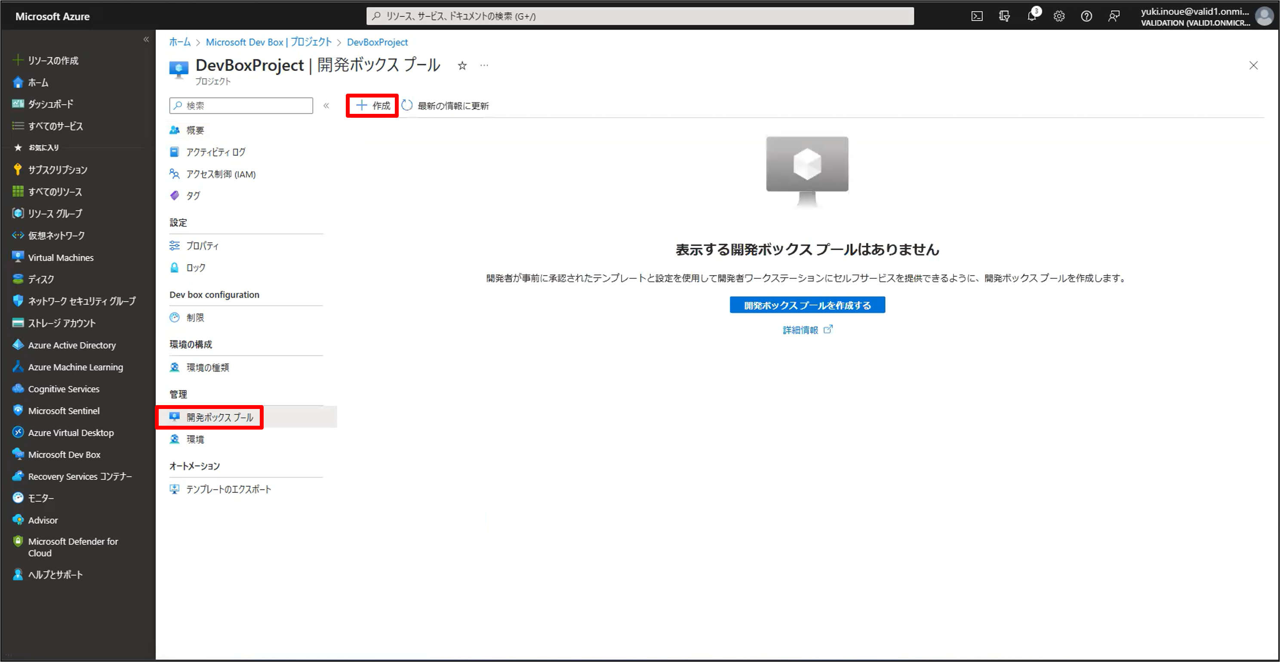Collapse the resource menu beside search
The image size is (1280, 662).
326,106
